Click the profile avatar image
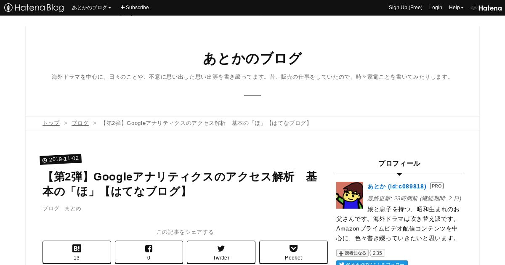 [x=350, y=195]
